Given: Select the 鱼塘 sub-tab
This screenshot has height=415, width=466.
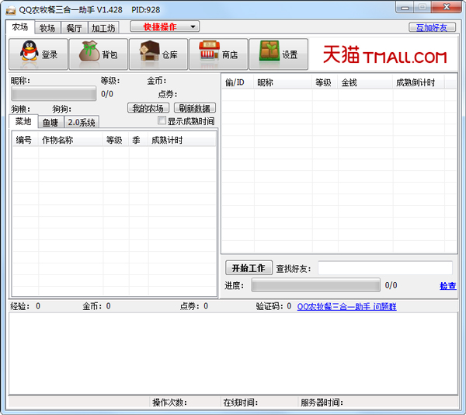Looking at the screenshot, I should pos(50,122).
